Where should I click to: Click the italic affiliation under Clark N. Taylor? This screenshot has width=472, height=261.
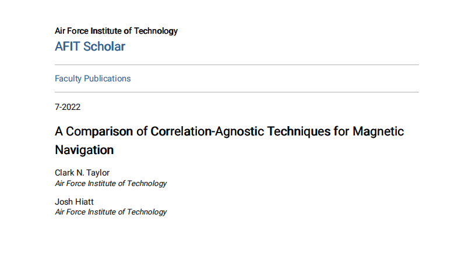coord(111,184)
